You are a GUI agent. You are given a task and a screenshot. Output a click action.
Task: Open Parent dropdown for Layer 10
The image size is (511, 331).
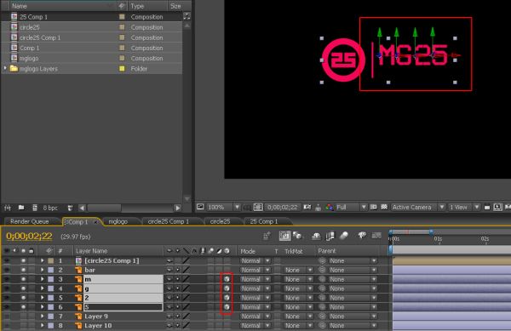[353, 325]
